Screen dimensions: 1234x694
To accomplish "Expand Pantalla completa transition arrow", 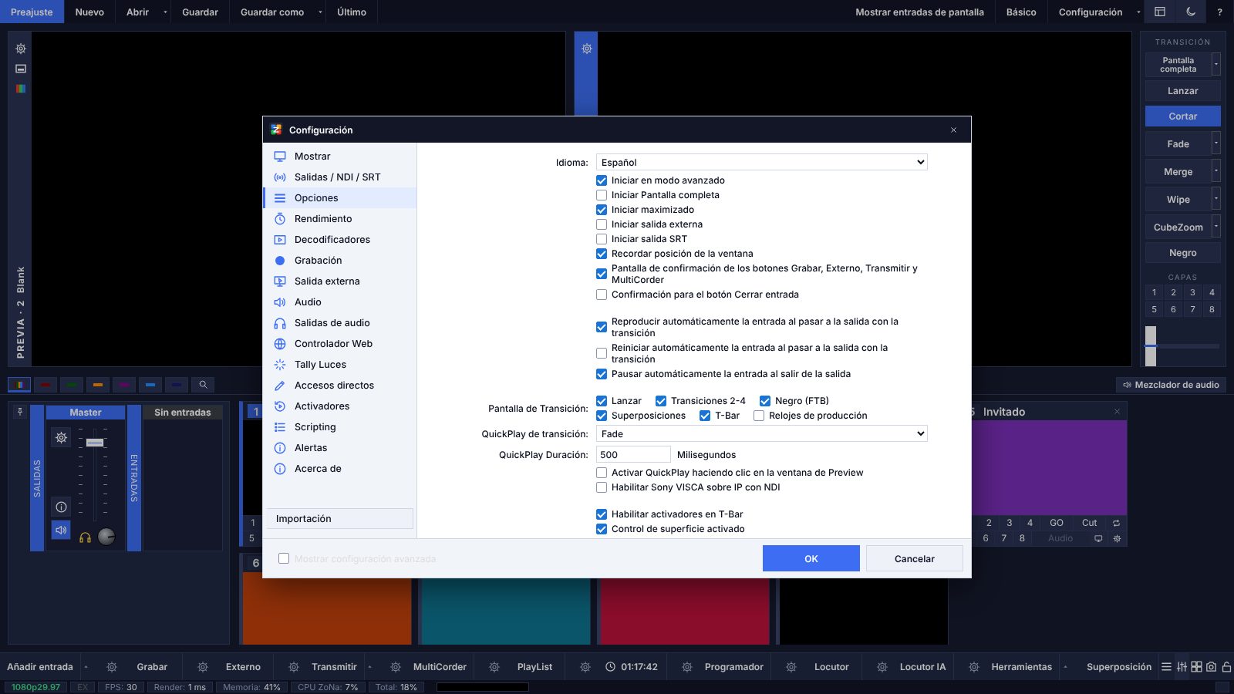I will point(1216,65).
